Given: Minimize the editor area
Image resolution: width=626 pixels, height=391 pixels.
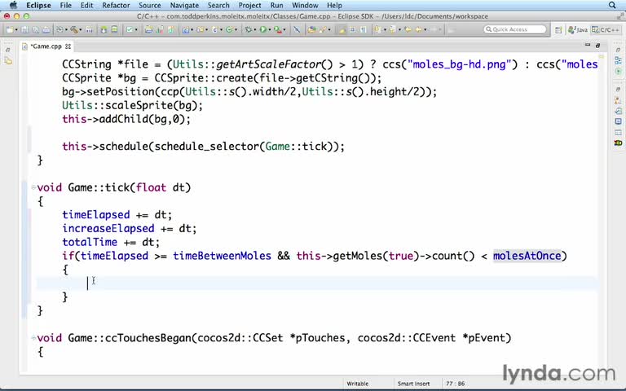Looking at the screenshot, I should tap(587, 46).
